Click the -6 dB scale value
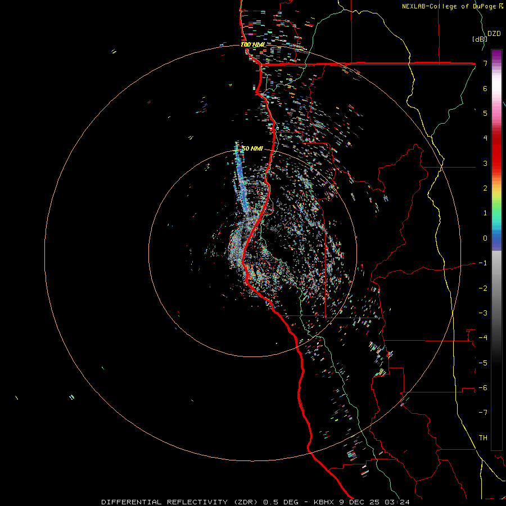Screen dimensions: 506x506 [x=483, y=388]
